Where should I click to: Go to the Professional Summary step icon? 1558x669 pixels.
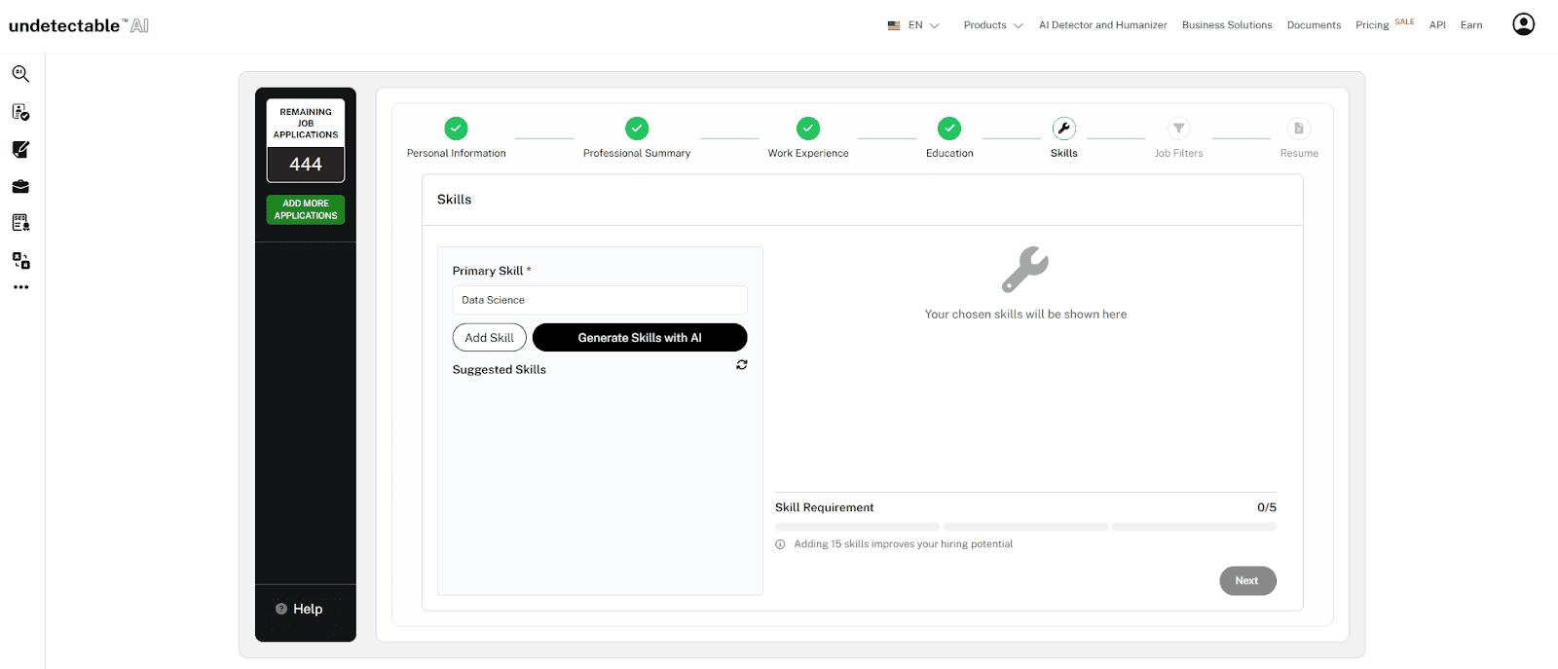pos(637,129)
